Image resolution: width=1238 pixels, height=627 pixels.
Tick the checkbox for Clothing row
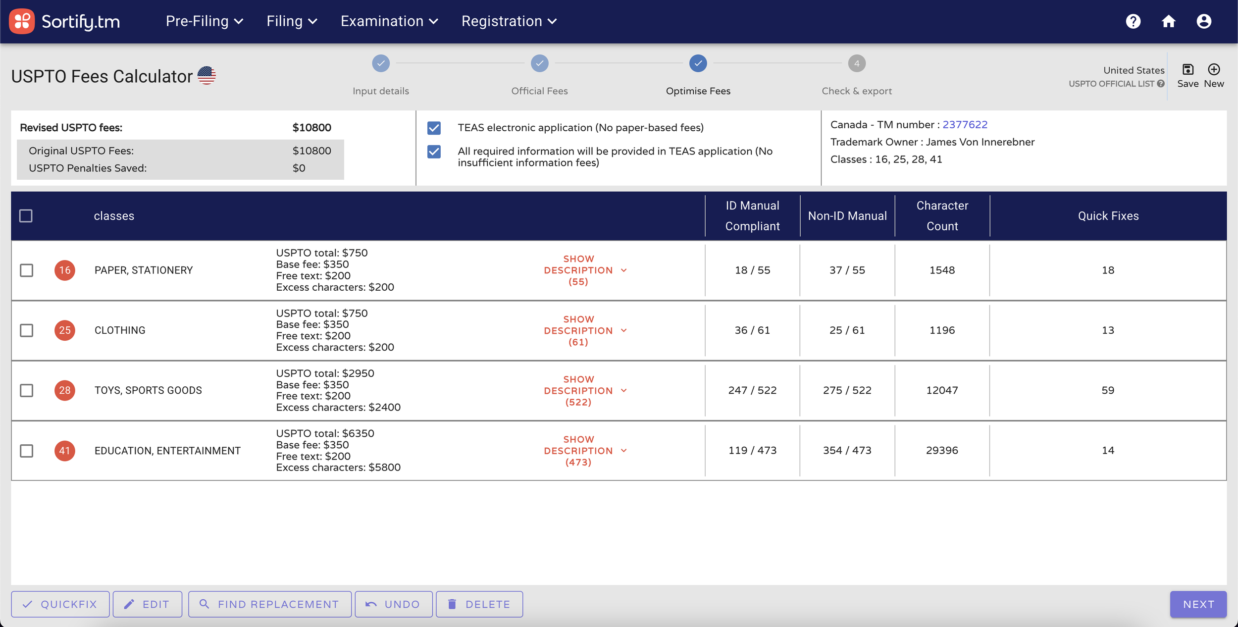pos(27,330)
